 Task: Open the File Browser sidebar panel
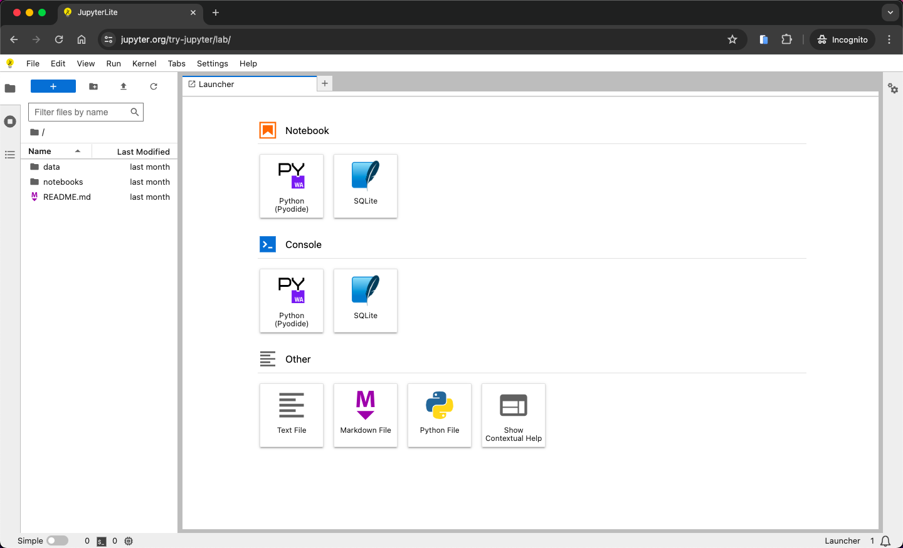[10, 88]
